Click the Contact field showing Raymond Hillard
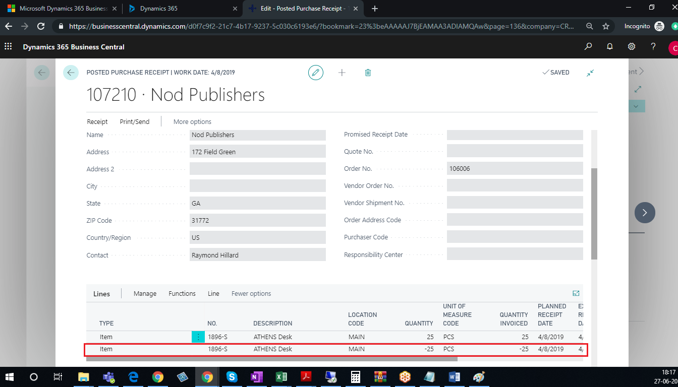 point(258,255)
